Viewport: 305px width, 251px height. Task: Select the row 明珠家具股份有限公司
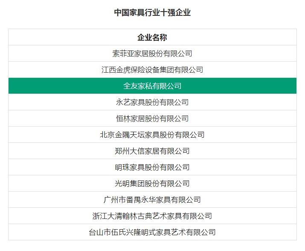point(153,167)
